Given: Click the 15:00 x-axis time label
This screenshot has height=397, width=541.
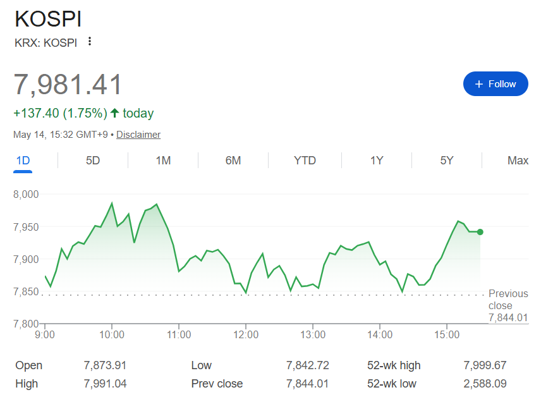Looking at the screenshot, I should (447, 334).
